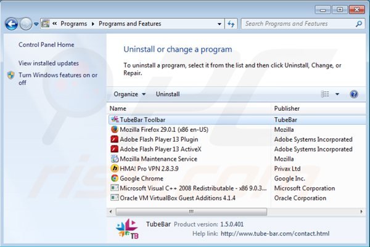The image size is (370, 247).
Task: Open help with the blue question icon
Action: click(x=354, y=94)
